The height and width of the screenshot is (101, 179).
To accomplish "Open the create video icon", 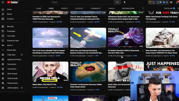I will tap(171, 2).
